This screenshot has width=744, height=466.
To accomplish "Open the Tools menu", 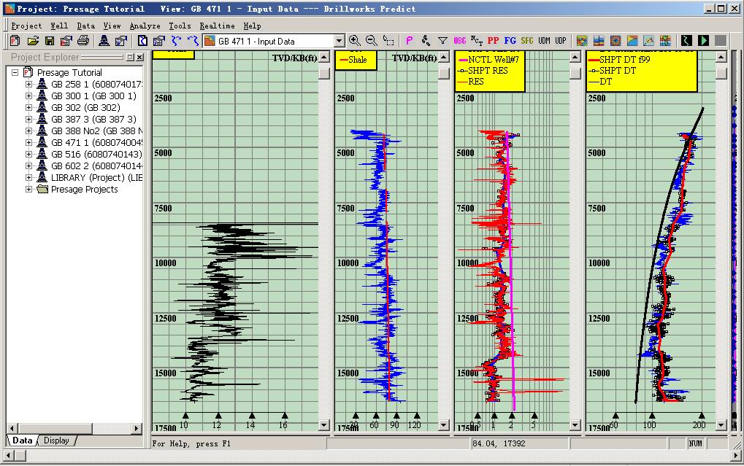I will click(x=180, y=26).
